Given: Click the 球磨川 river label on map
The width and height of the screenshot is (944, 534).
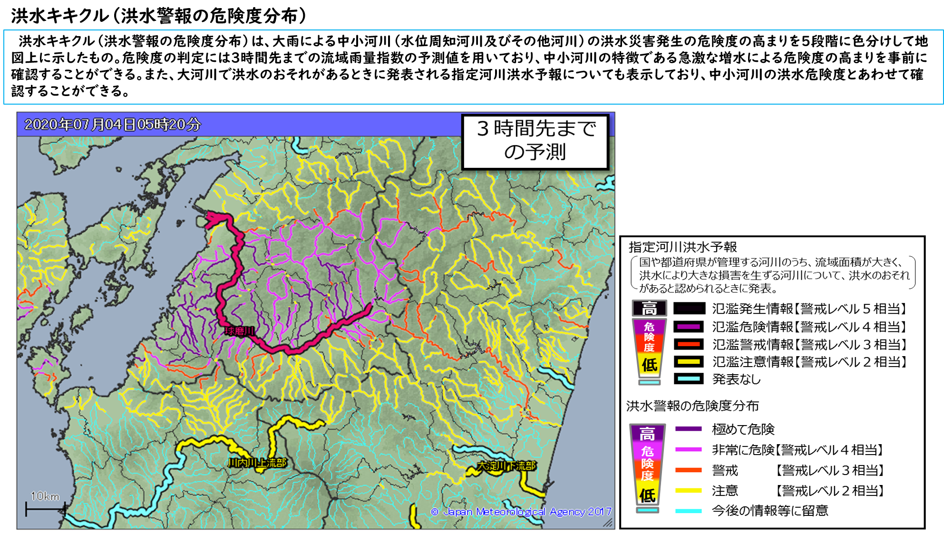Looking at the screenshot, I should (240, 331).
